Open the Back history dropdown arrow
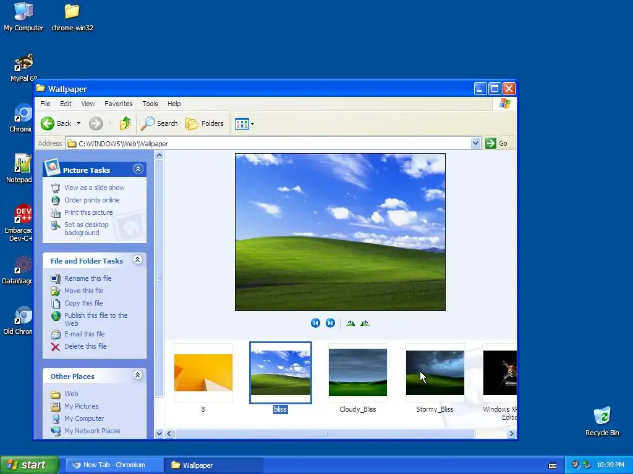Image resolution: width=633 pixels, height=474 pixels. point(79,123)
